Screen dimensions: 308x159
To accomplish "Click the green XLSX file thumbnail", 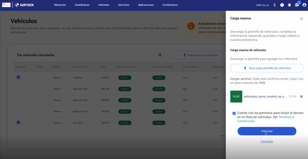I will click(x=236, y=97).
